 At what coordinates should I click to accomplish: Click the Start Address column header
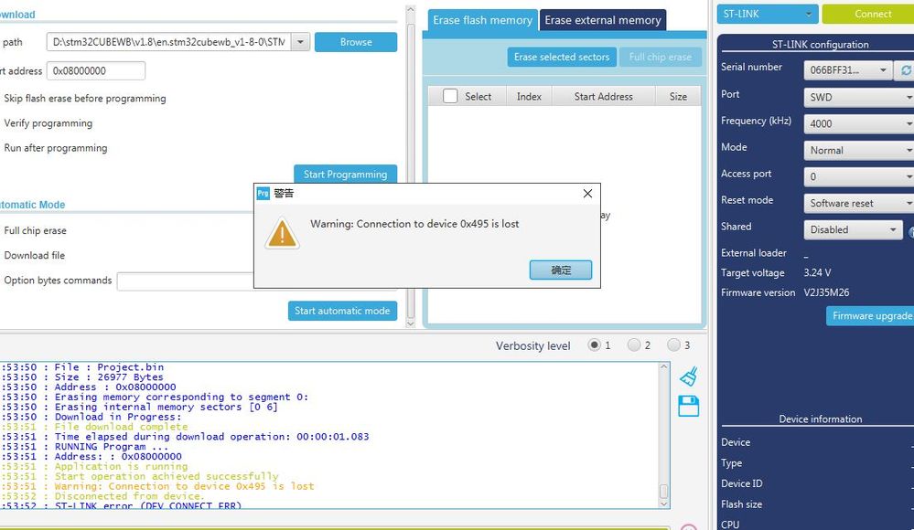(x=603, y=97)
